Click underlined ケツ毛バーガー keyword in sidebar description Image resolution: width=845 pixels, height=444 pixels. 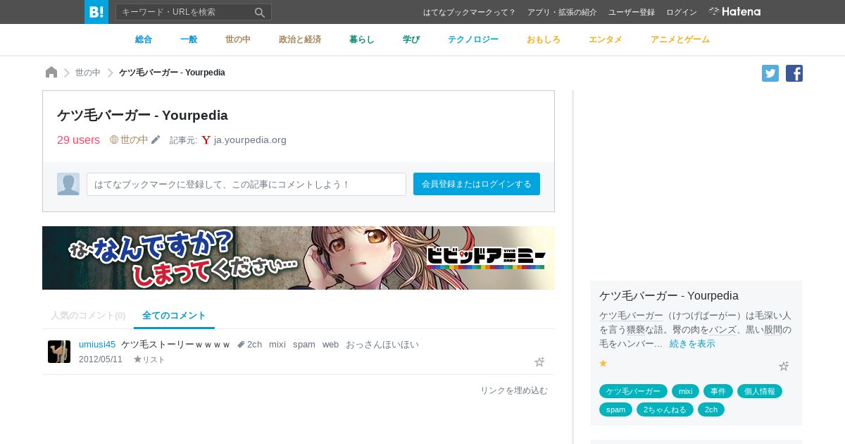point(631,315)
